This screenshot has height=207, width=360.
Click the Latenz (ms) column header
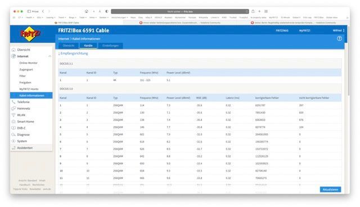coord(232,98)
